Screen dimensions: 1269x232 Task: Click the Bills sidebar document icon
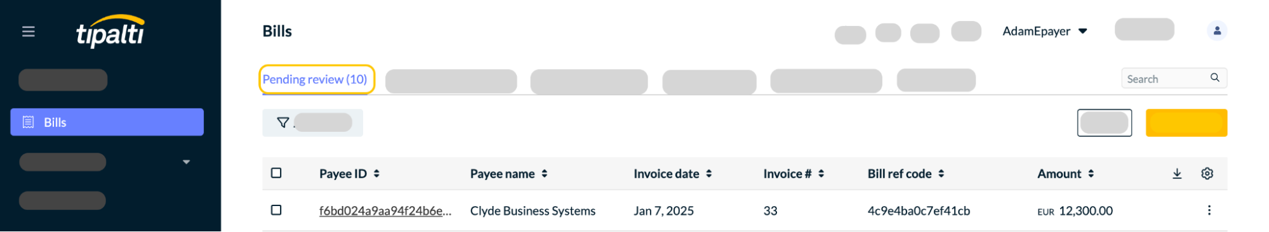(29, 122)
